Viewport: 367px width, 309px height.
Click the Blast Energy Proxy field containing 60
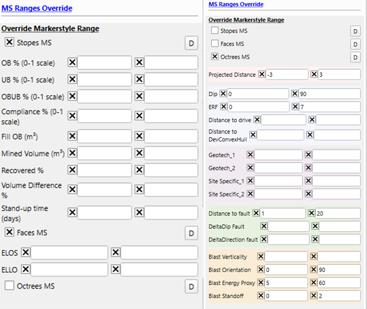click(x=338, y=283)
